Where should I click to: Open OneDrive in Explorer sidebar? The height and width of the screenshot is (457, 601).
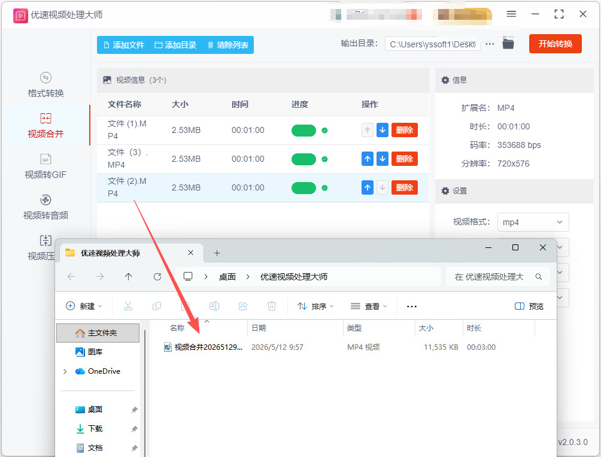coord(98,371)
